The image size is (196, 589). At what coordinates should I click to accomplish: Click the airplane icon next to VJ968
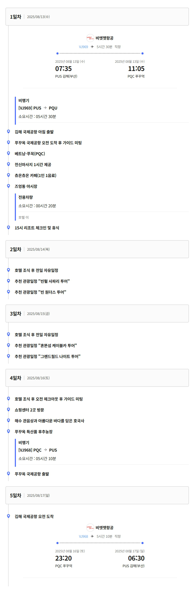pyautogui.click(x=92, y=537)
